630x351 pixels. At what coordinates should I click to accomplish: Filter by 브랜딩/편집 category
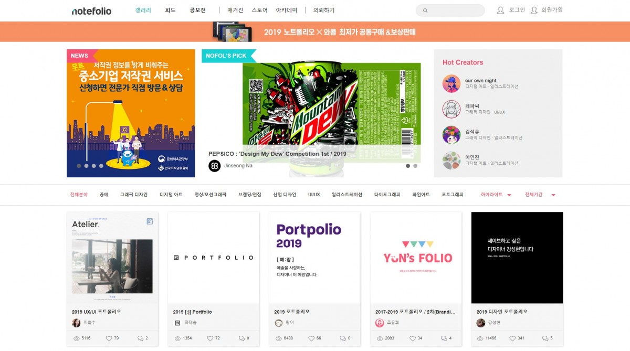tap(250, 195)
